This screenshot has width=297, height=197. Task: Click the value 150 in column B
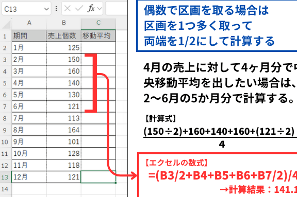(x=64, y=60)
